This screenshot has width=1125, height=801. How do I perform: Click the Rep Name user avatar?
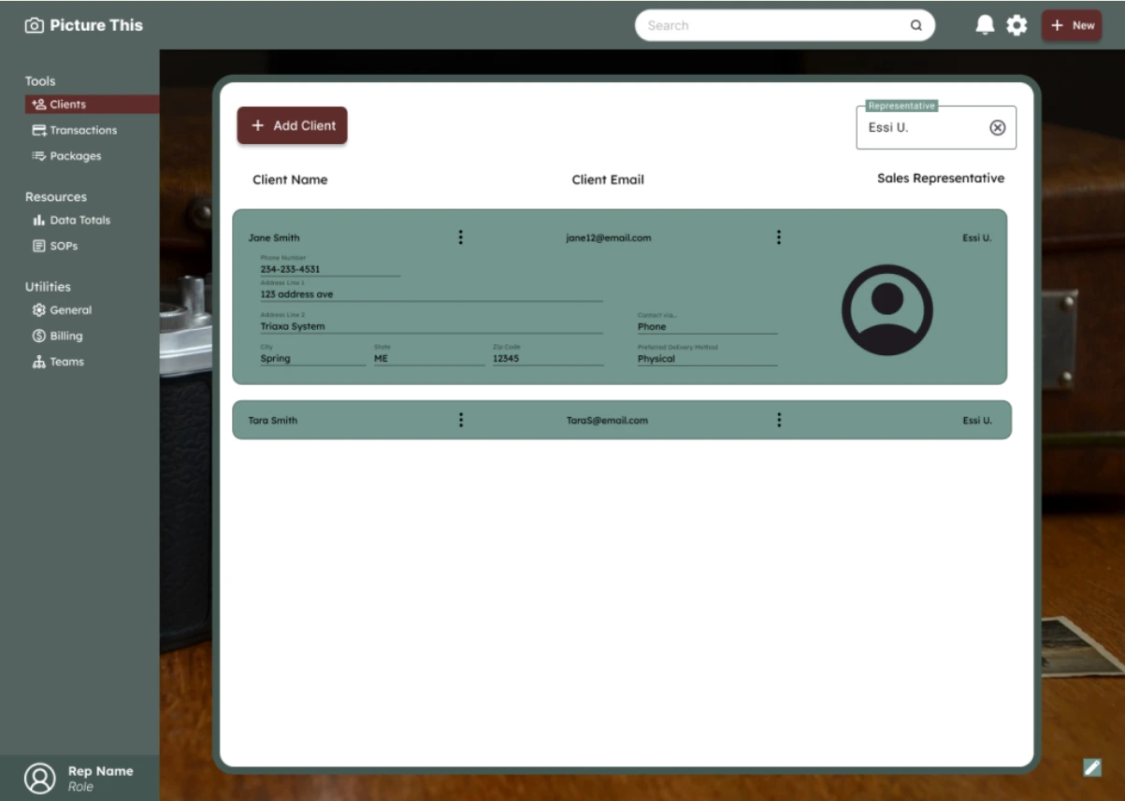pyautogui.click(x=39, y=778)
